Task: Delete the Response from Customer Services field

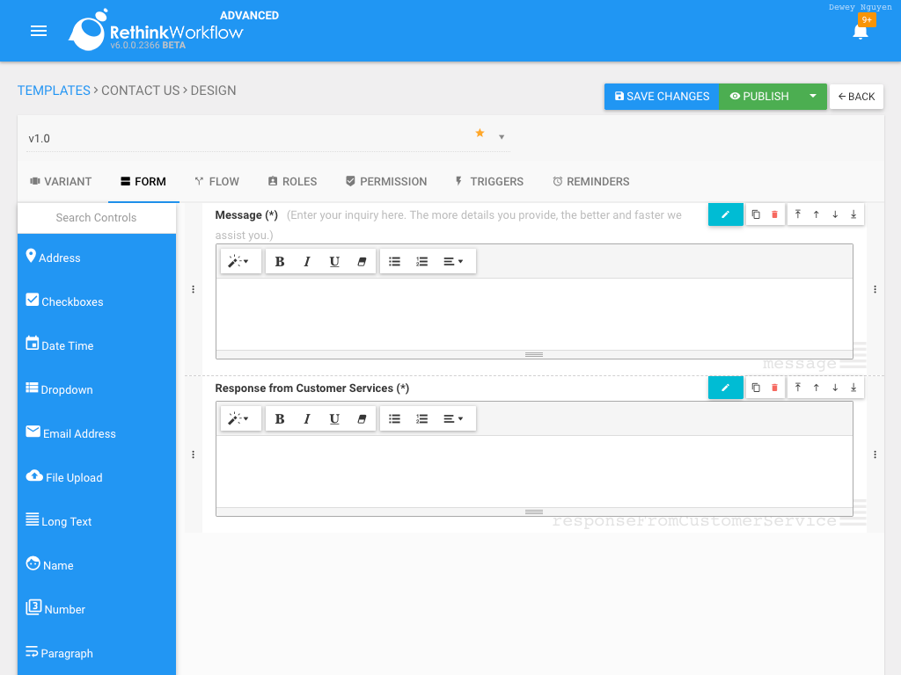Action: click(775, 387)
